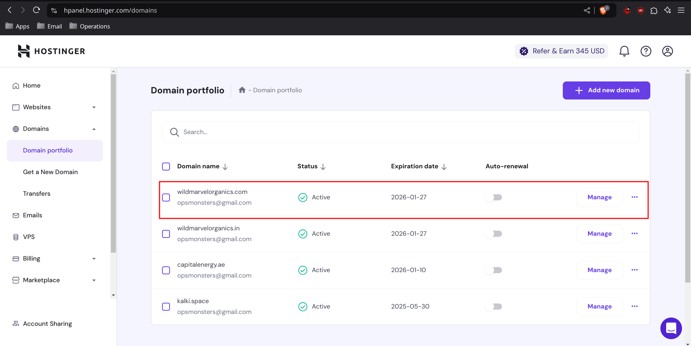Open three-dot menu for kalki.space
This screenshot has width=691, height=346.
pos(634,306)
